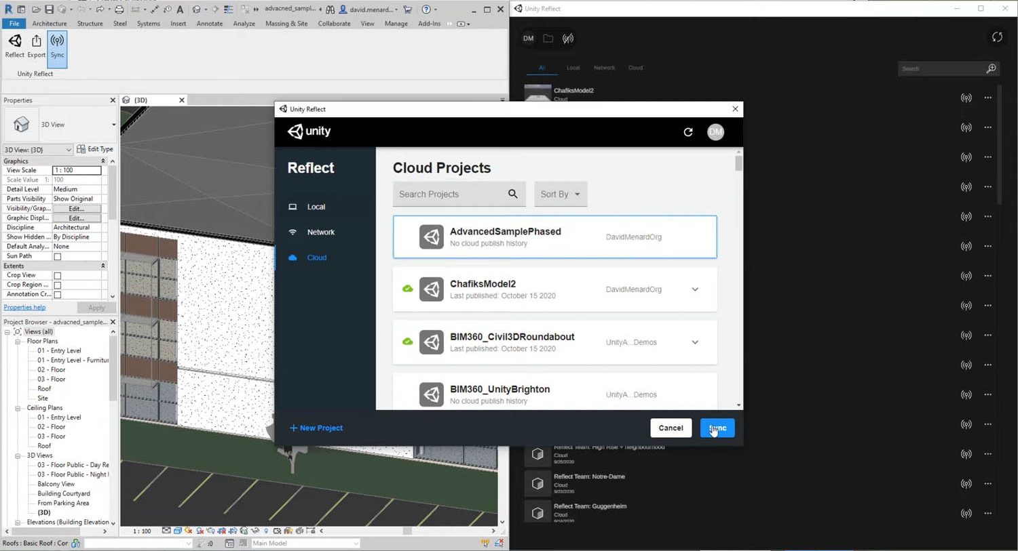
Task: Open more options on ChafiksModel2 viewer row
Action: coord(987,98)
